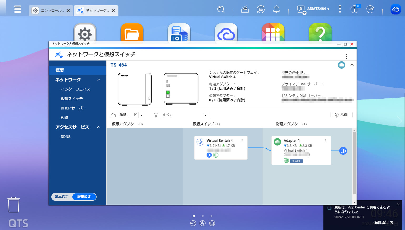
Task: Open the info icon with badge 8
Action: pyautogui.click(x=355, y=9)
